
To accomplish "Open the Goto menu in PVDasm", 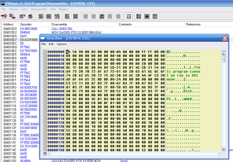I will (x=25, y=9).
